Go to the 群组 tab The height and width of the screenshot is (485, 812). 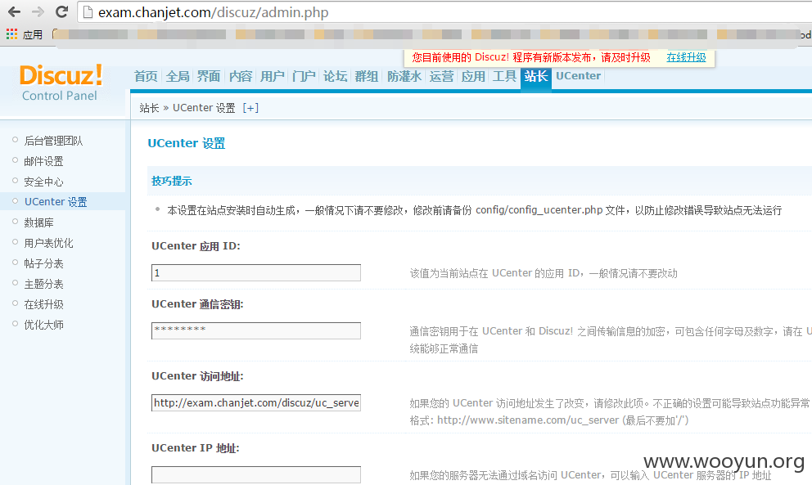[366, 77]
